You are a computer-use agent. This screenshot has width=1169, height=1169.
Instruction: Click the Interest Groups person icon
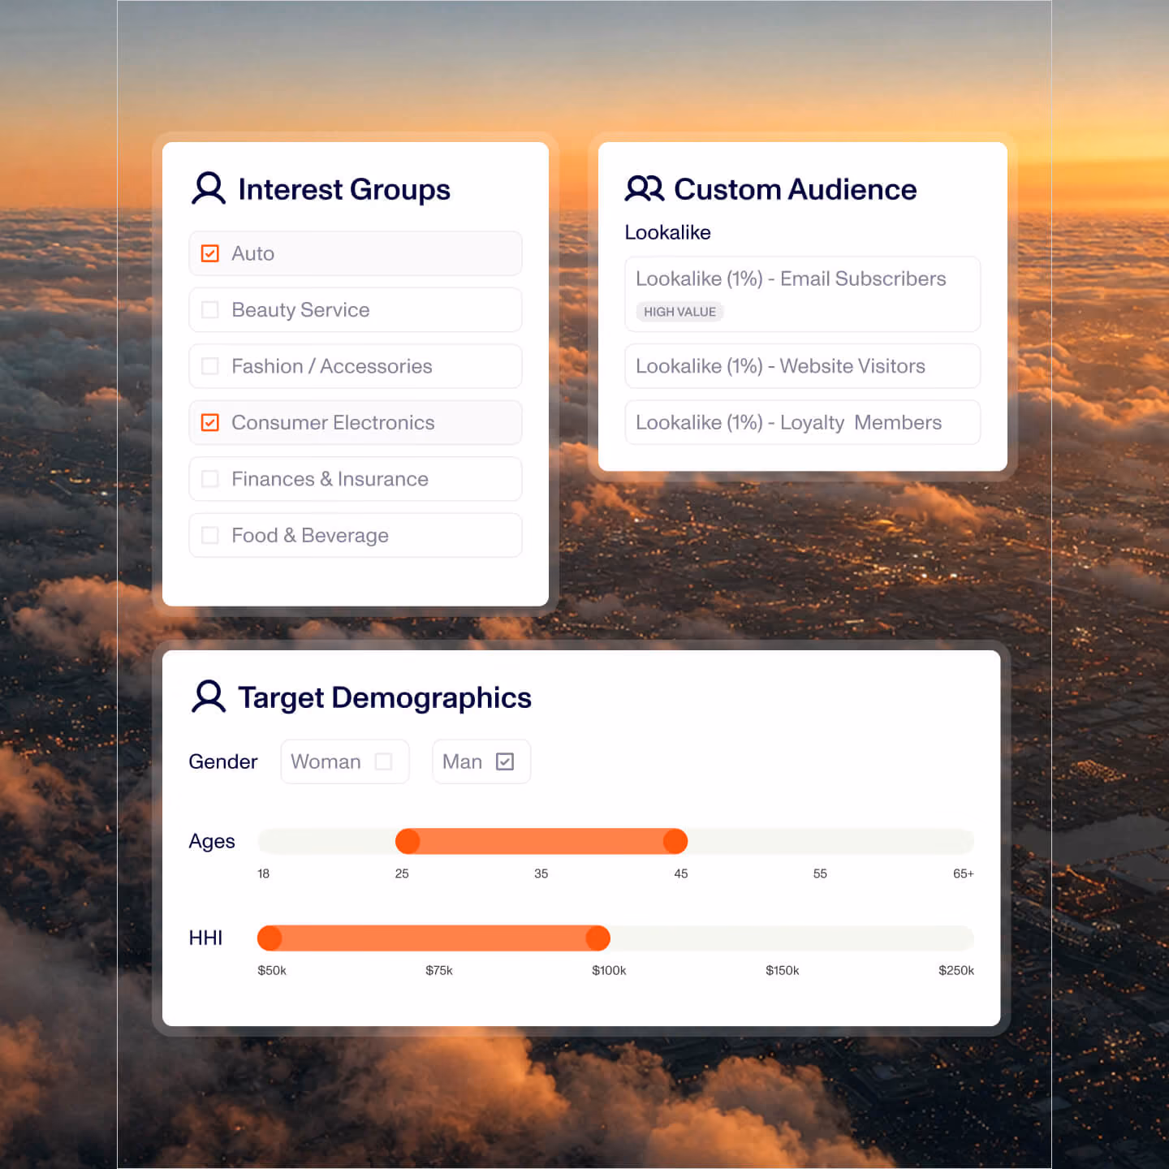click(209, 188)
